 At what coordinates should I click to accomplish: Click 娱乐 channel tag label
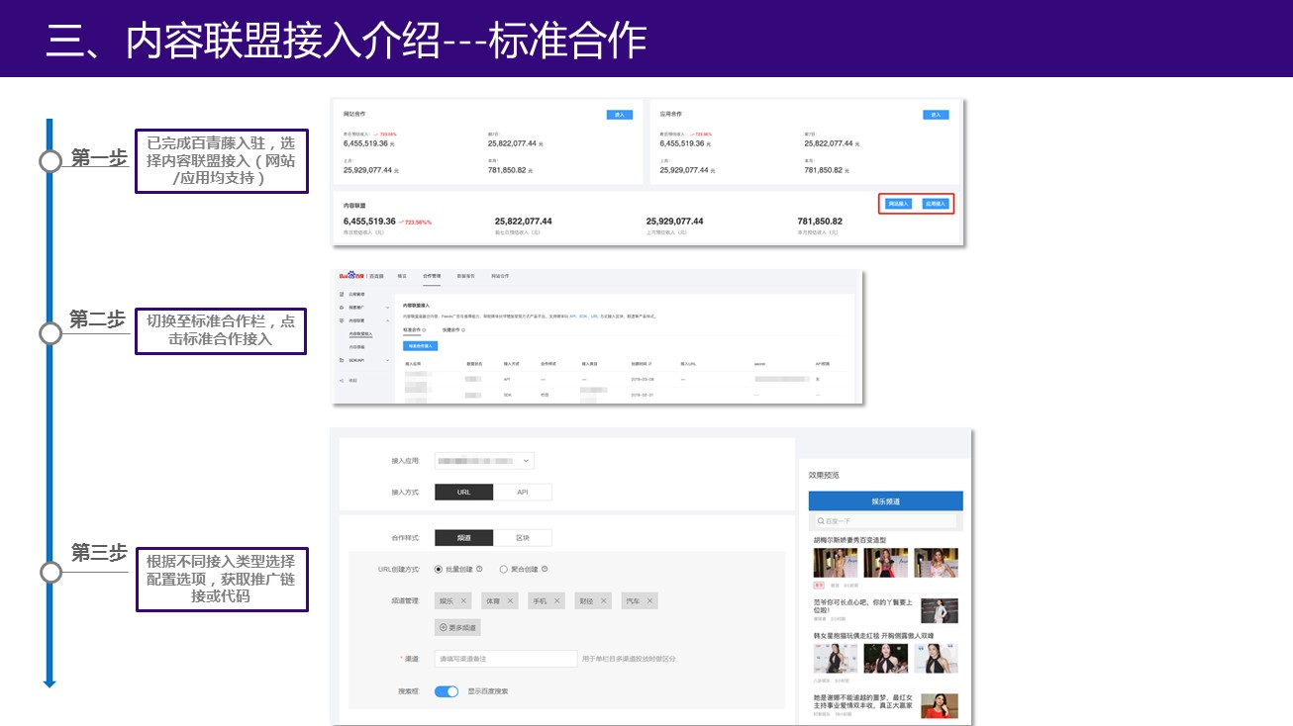pos(447,600)
